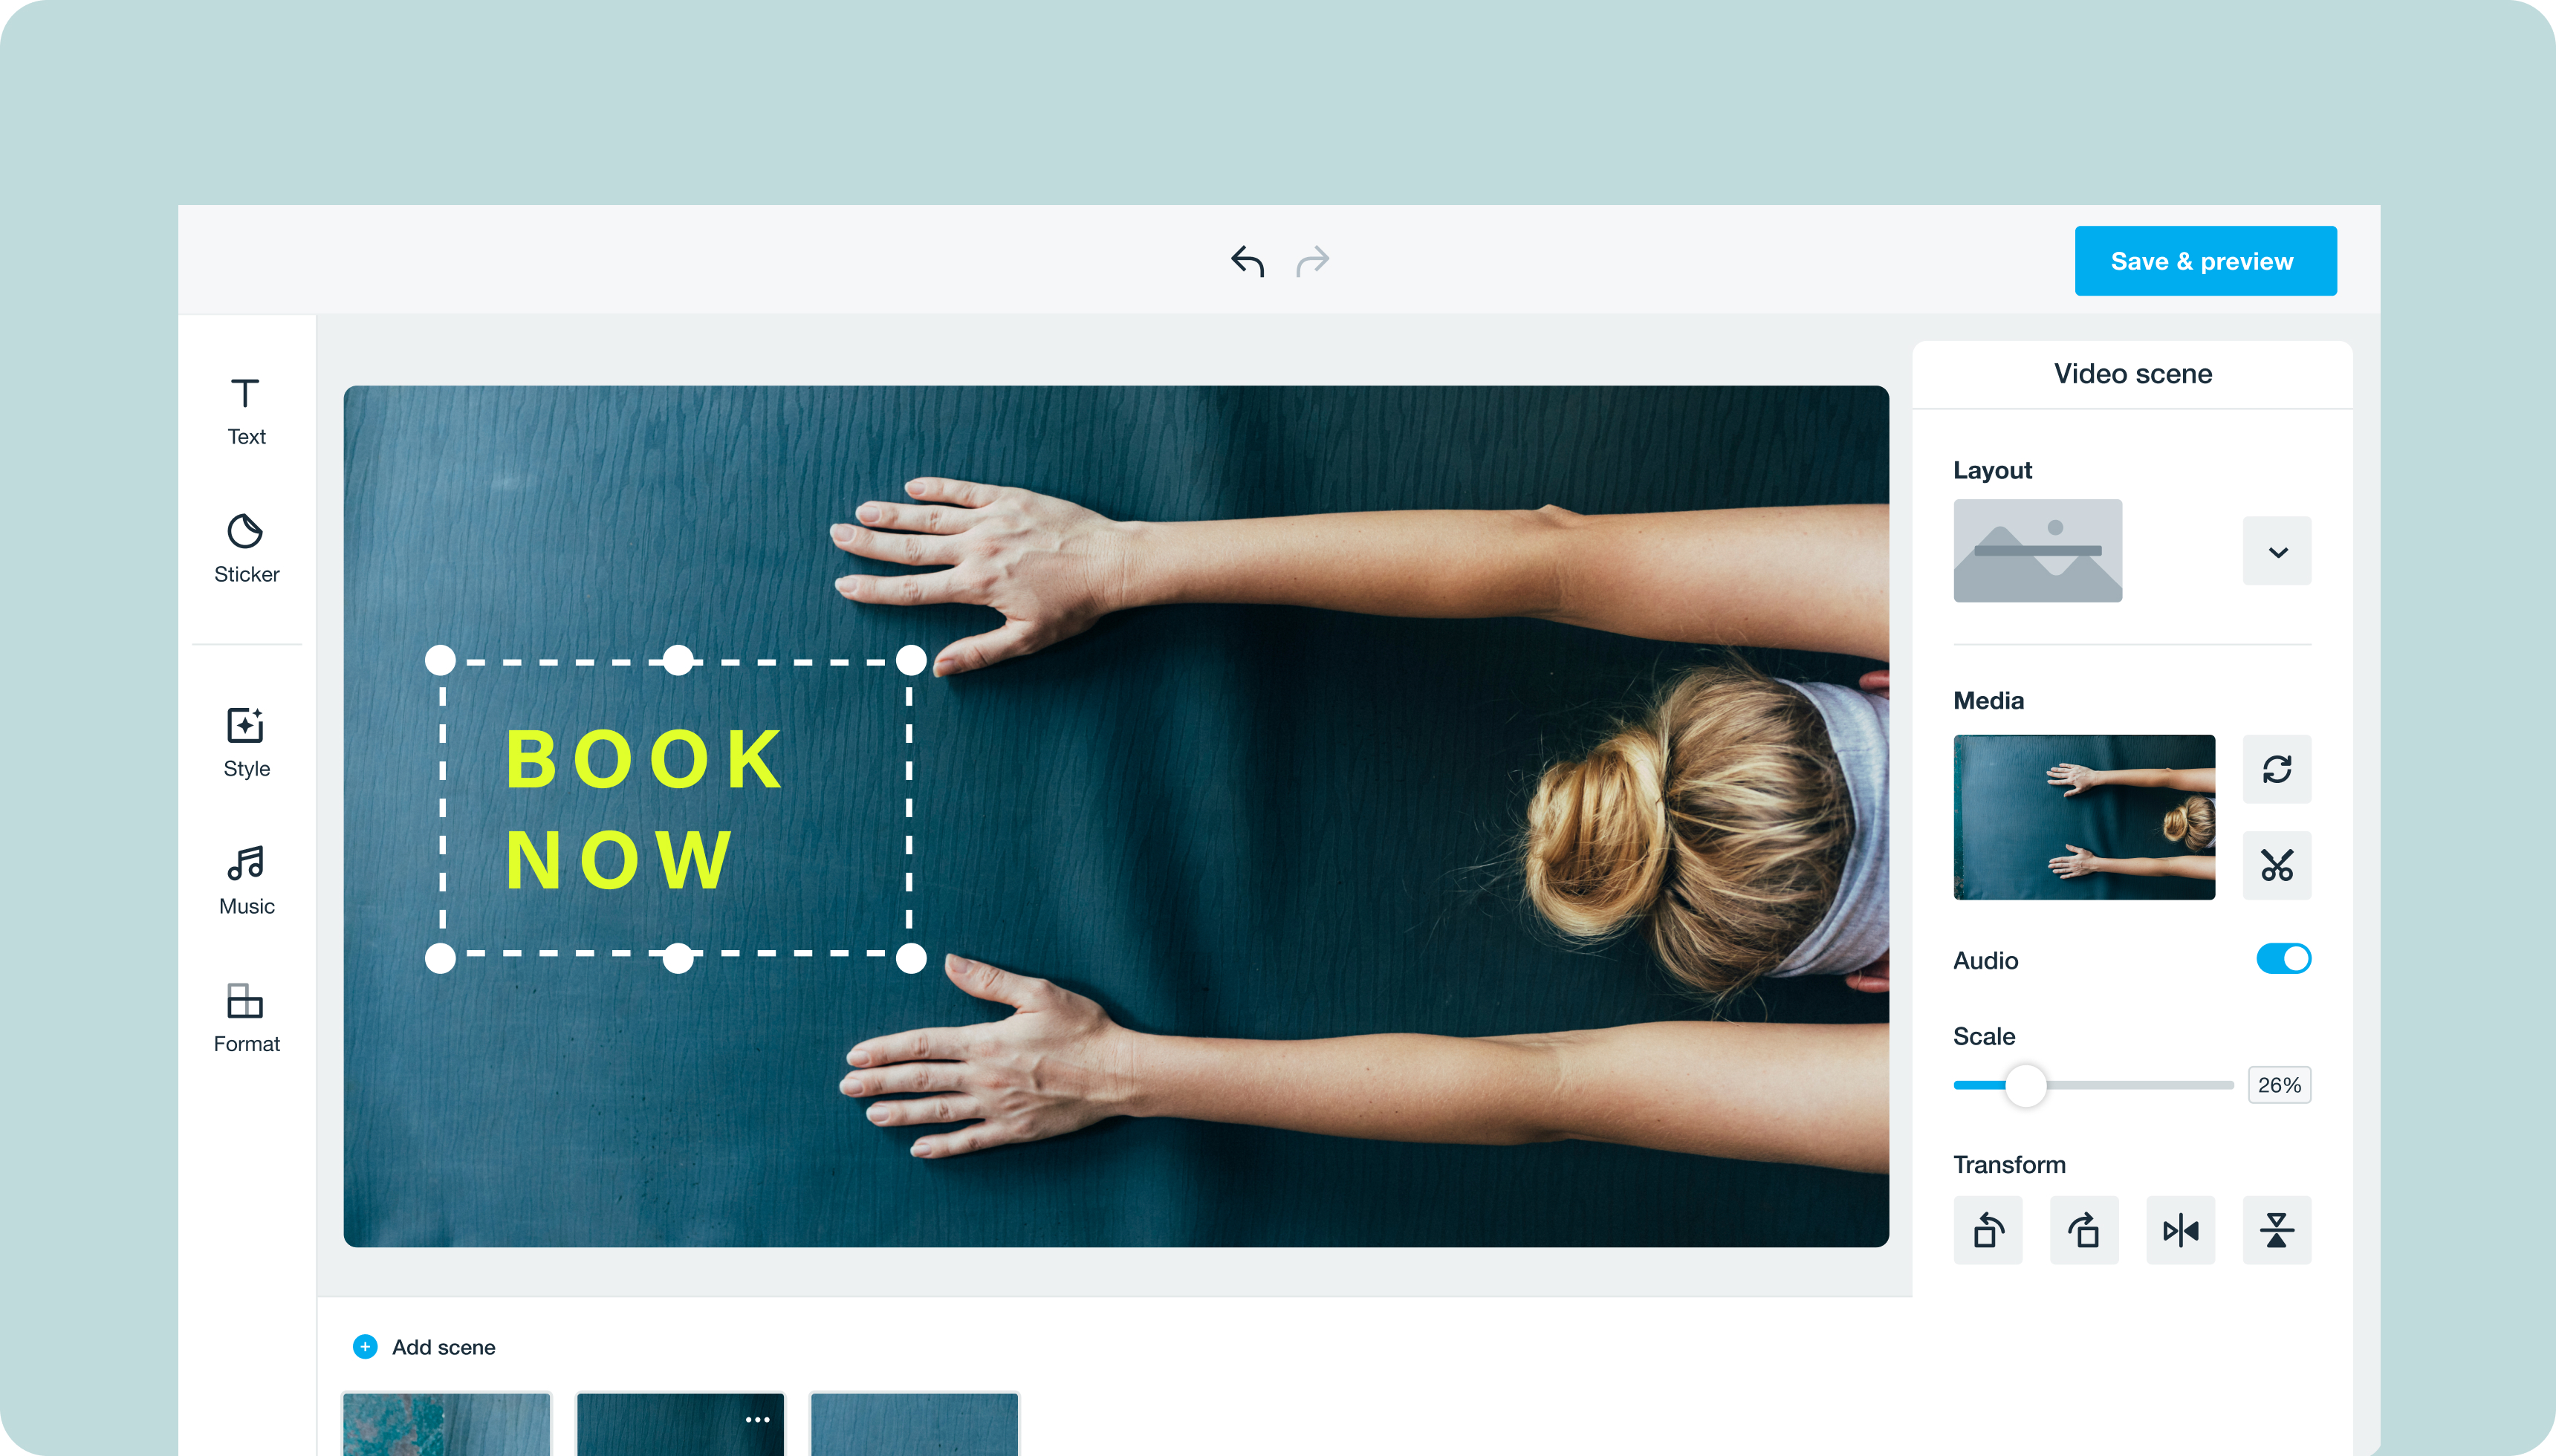
Task: Click the trim/cut media icon
Action: pyautogui.click(x=2277, y=865)
